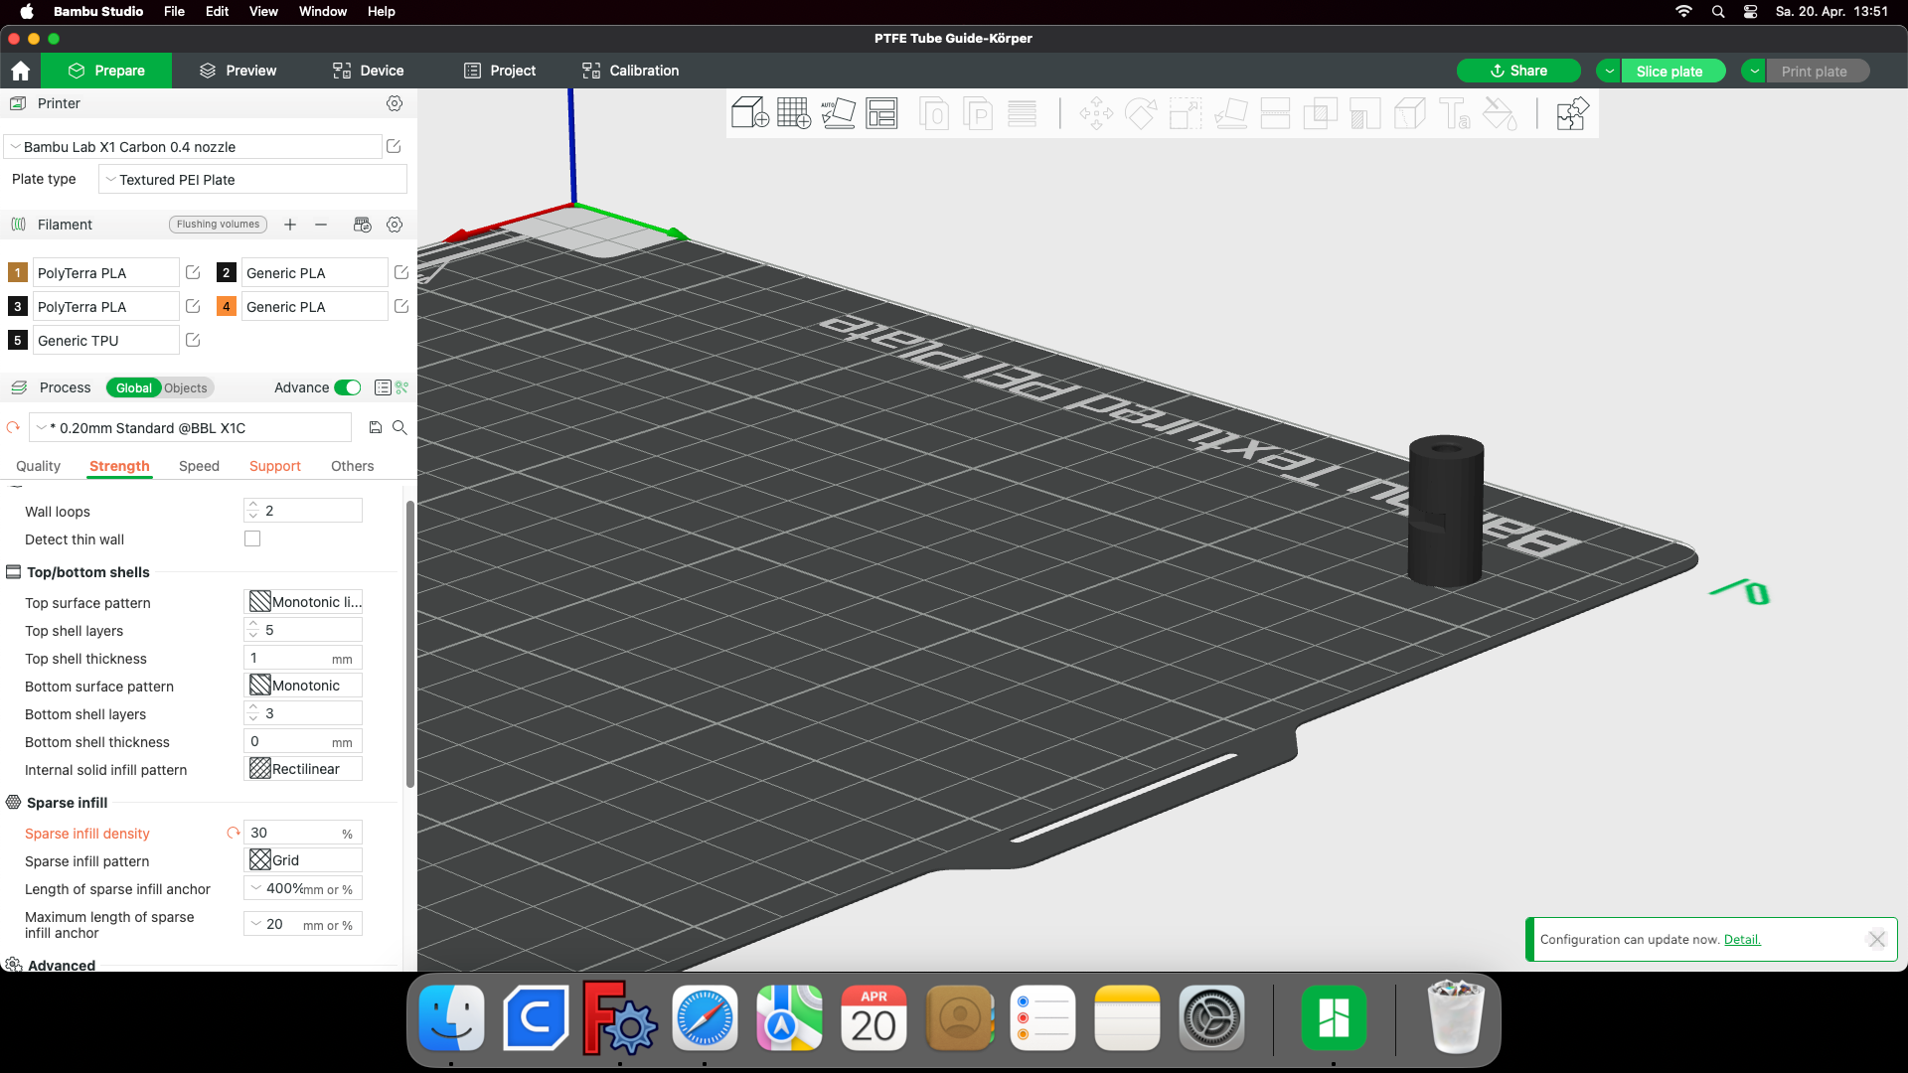Open the Quality settings tab
The image size is (1908, 1073).
[38, 466]
